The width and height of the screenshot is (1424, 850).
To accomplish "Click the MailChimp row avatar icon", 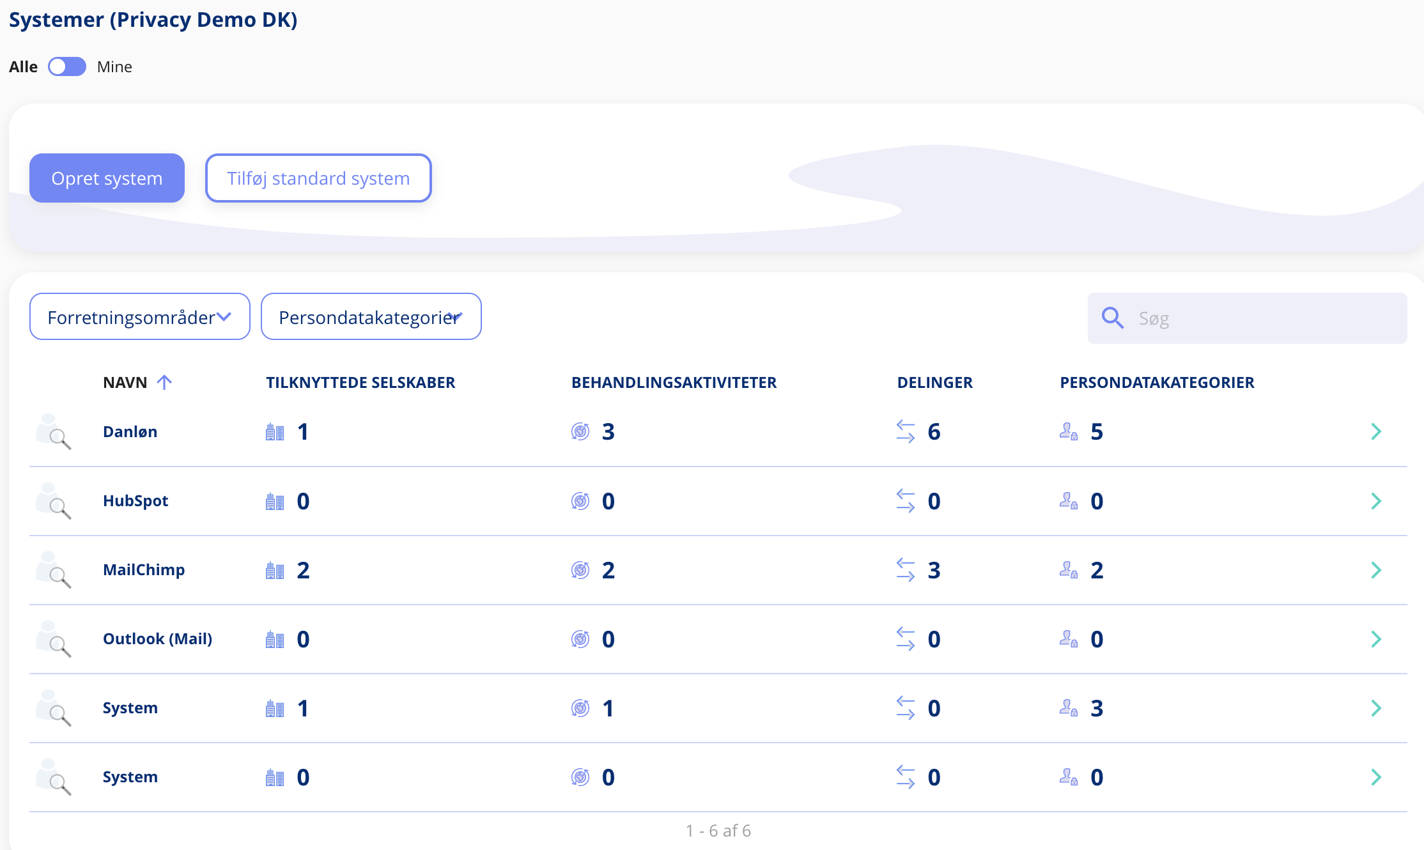I will point(53,569).
